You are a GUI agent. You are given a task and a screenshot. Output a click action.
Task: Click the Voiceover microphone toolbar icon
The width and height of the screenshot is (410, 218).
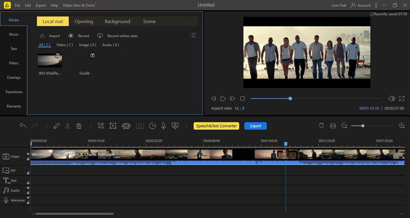164,126
